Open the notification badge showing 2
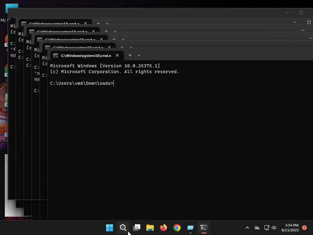313x235 pixels. [x=304, y=228]
